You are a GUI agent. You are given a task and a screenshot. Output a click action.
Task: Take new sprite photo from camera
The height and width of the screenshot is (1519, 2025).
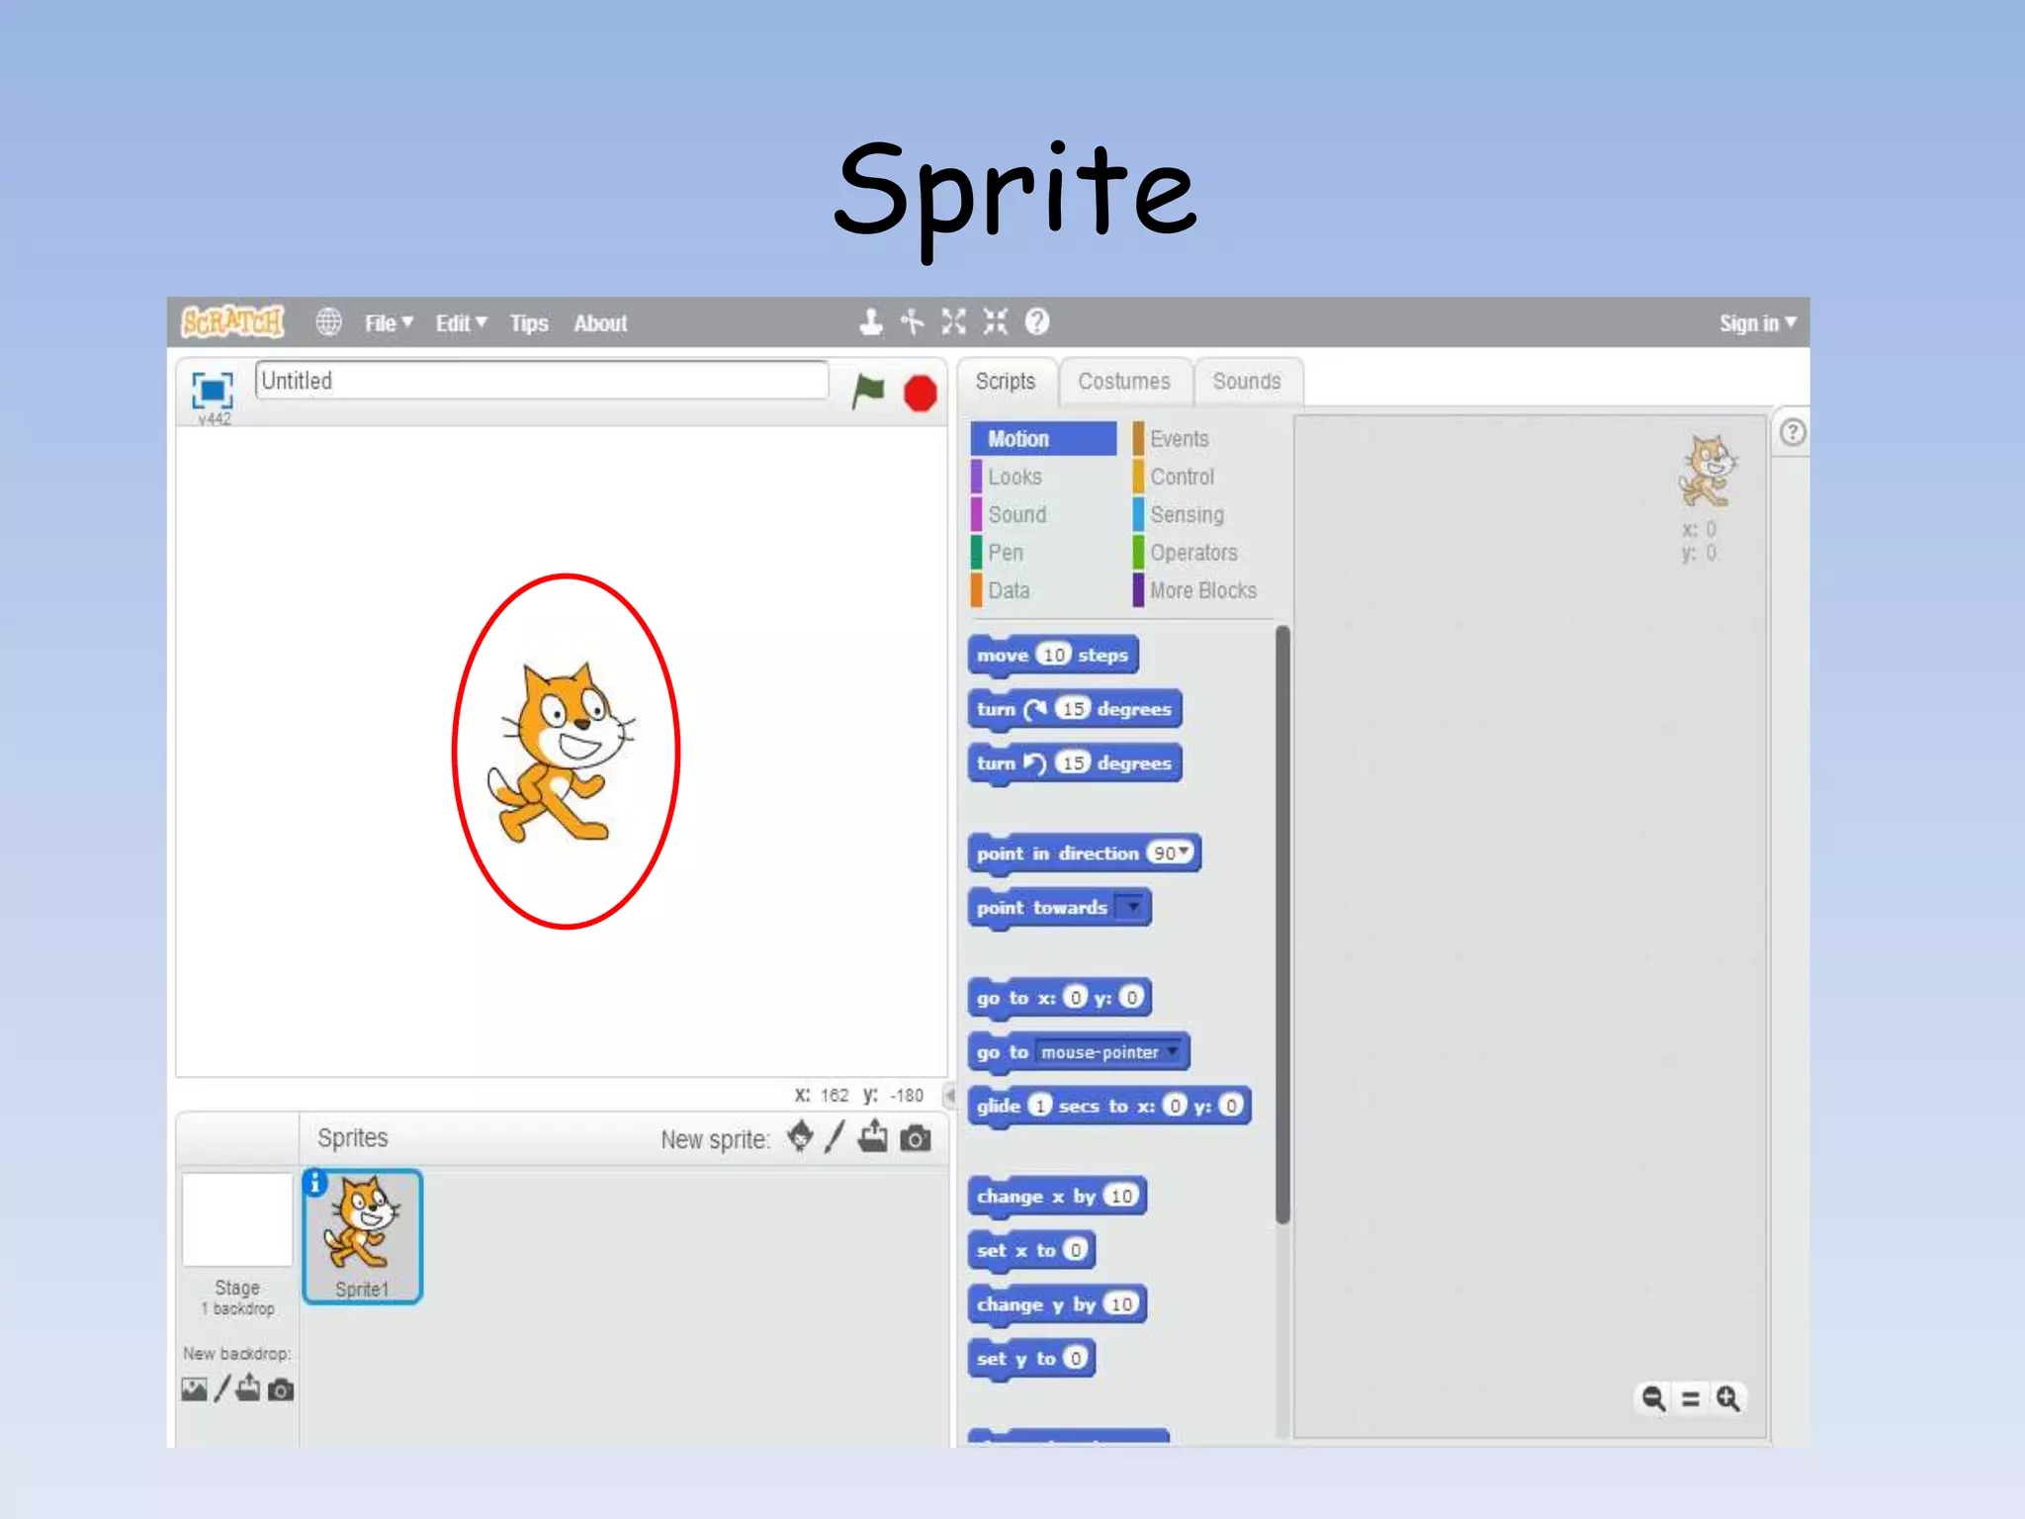coord(916,1139)
